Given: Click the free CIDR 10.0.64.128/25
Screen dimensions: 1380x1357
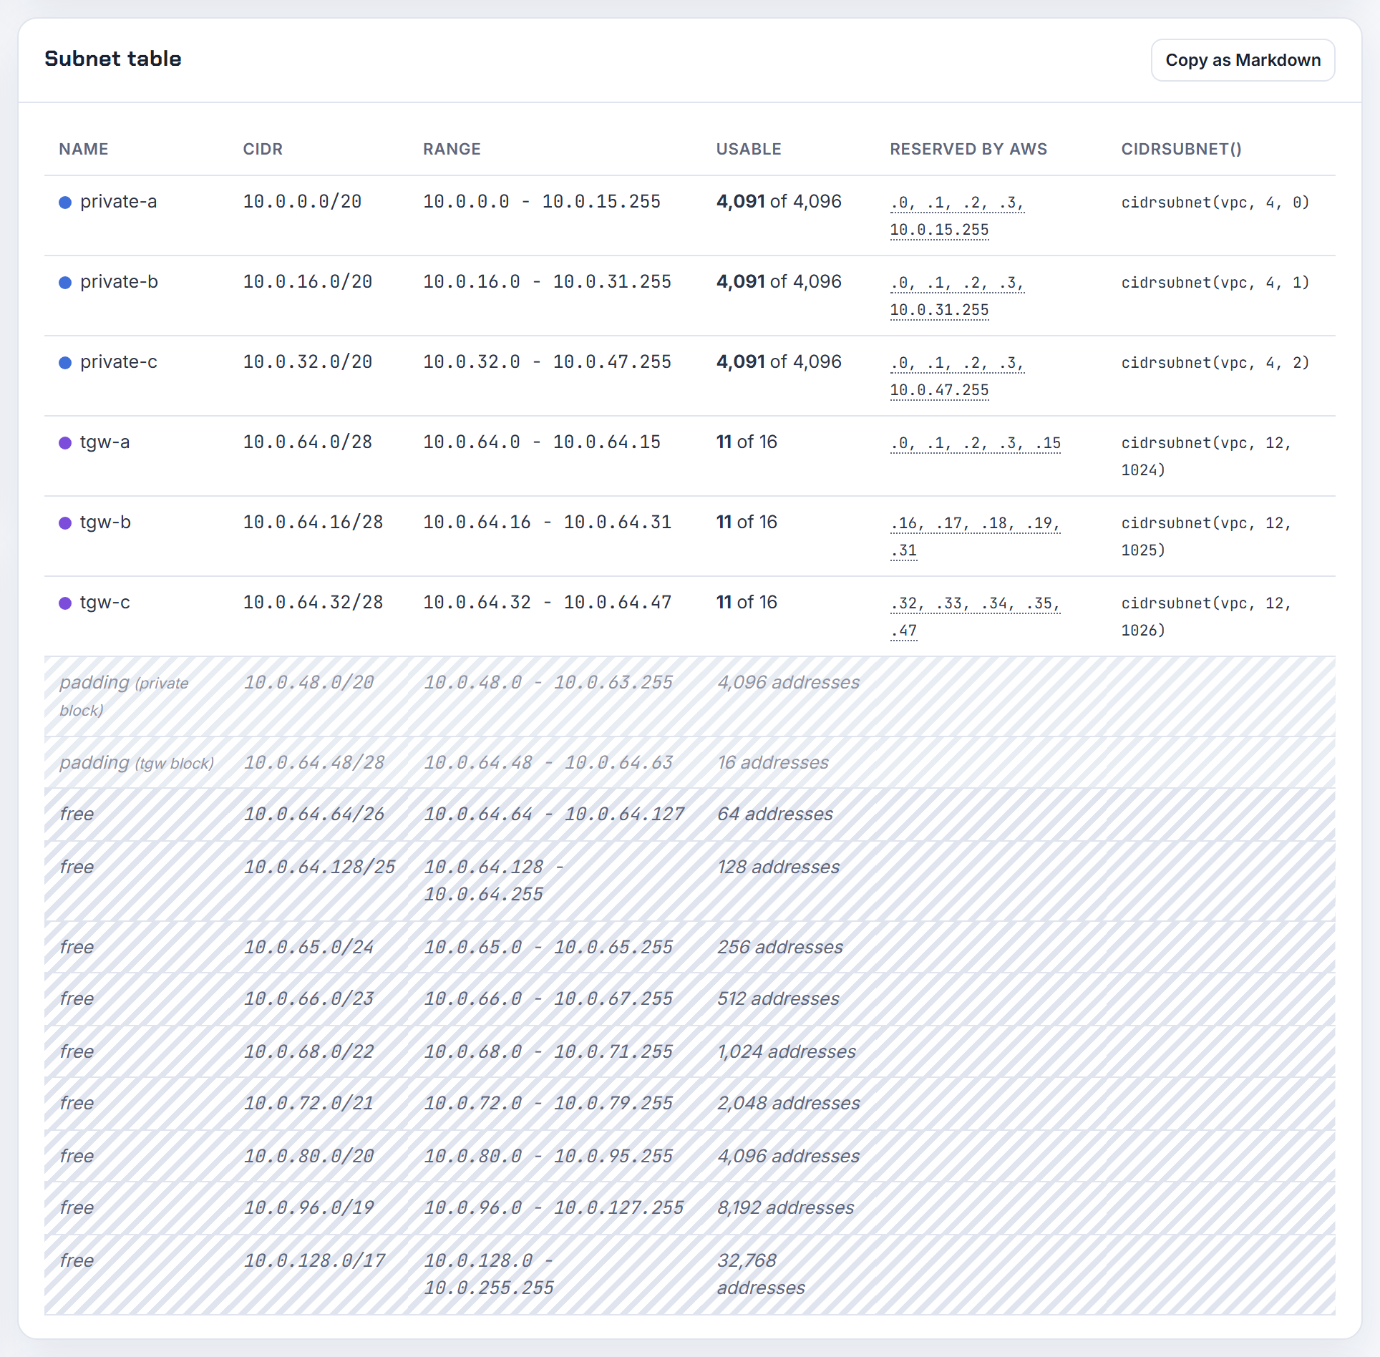Looking at the screenshot, I should pos(320,867).
